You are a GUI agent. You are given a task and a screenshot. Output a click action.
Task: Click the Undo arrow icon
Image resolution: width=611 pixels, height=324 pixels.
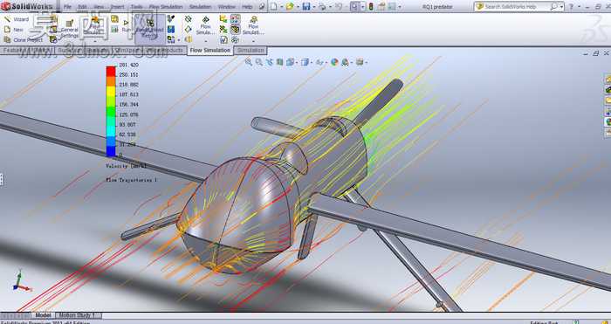tap(339, 6)
